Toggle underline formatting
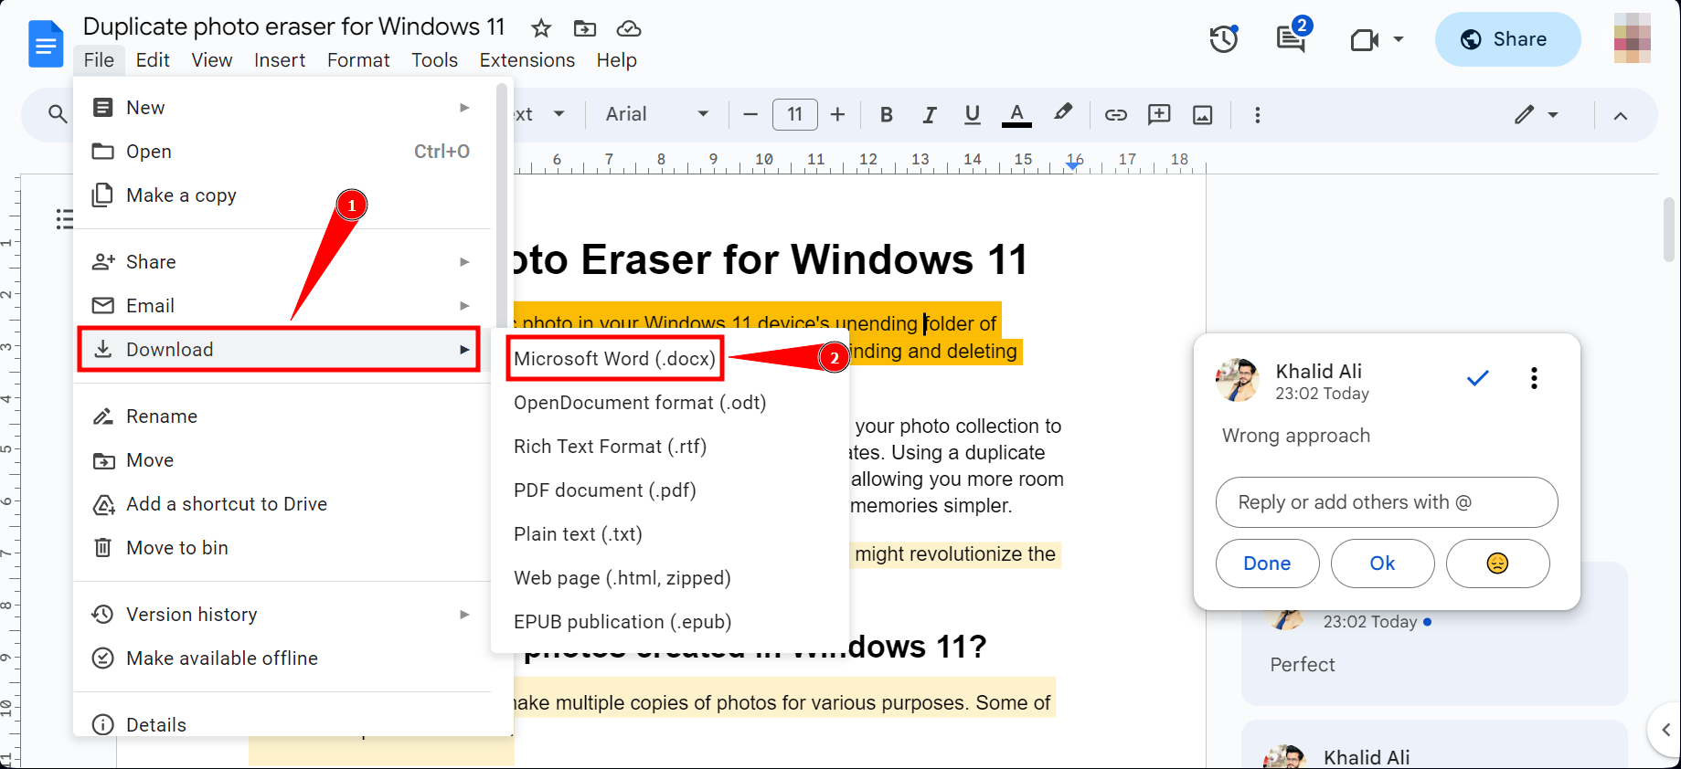 (973, 114)
